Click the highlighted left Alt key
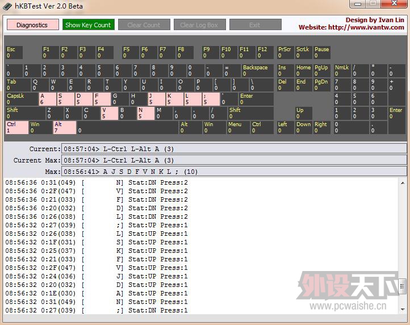 [64, 127]
